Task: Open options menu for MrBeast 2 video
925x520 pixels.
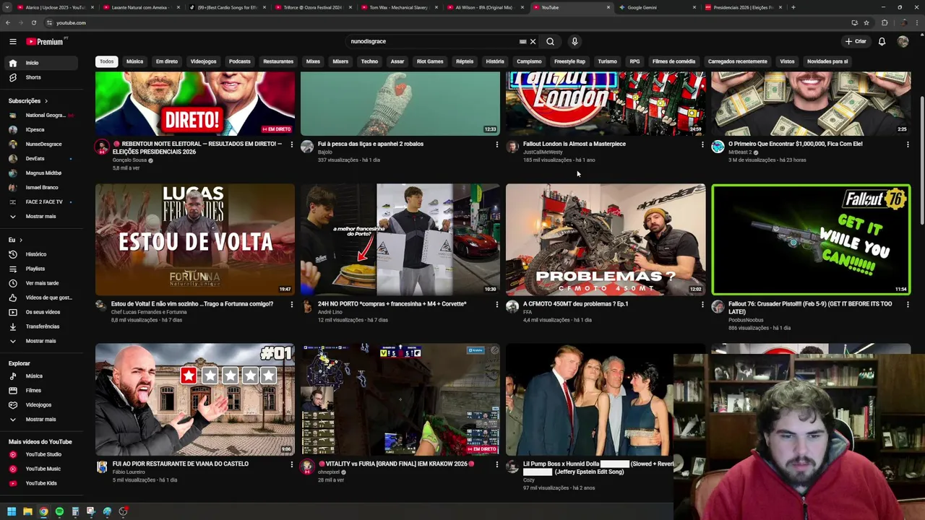Action: [x=908, y=144]
